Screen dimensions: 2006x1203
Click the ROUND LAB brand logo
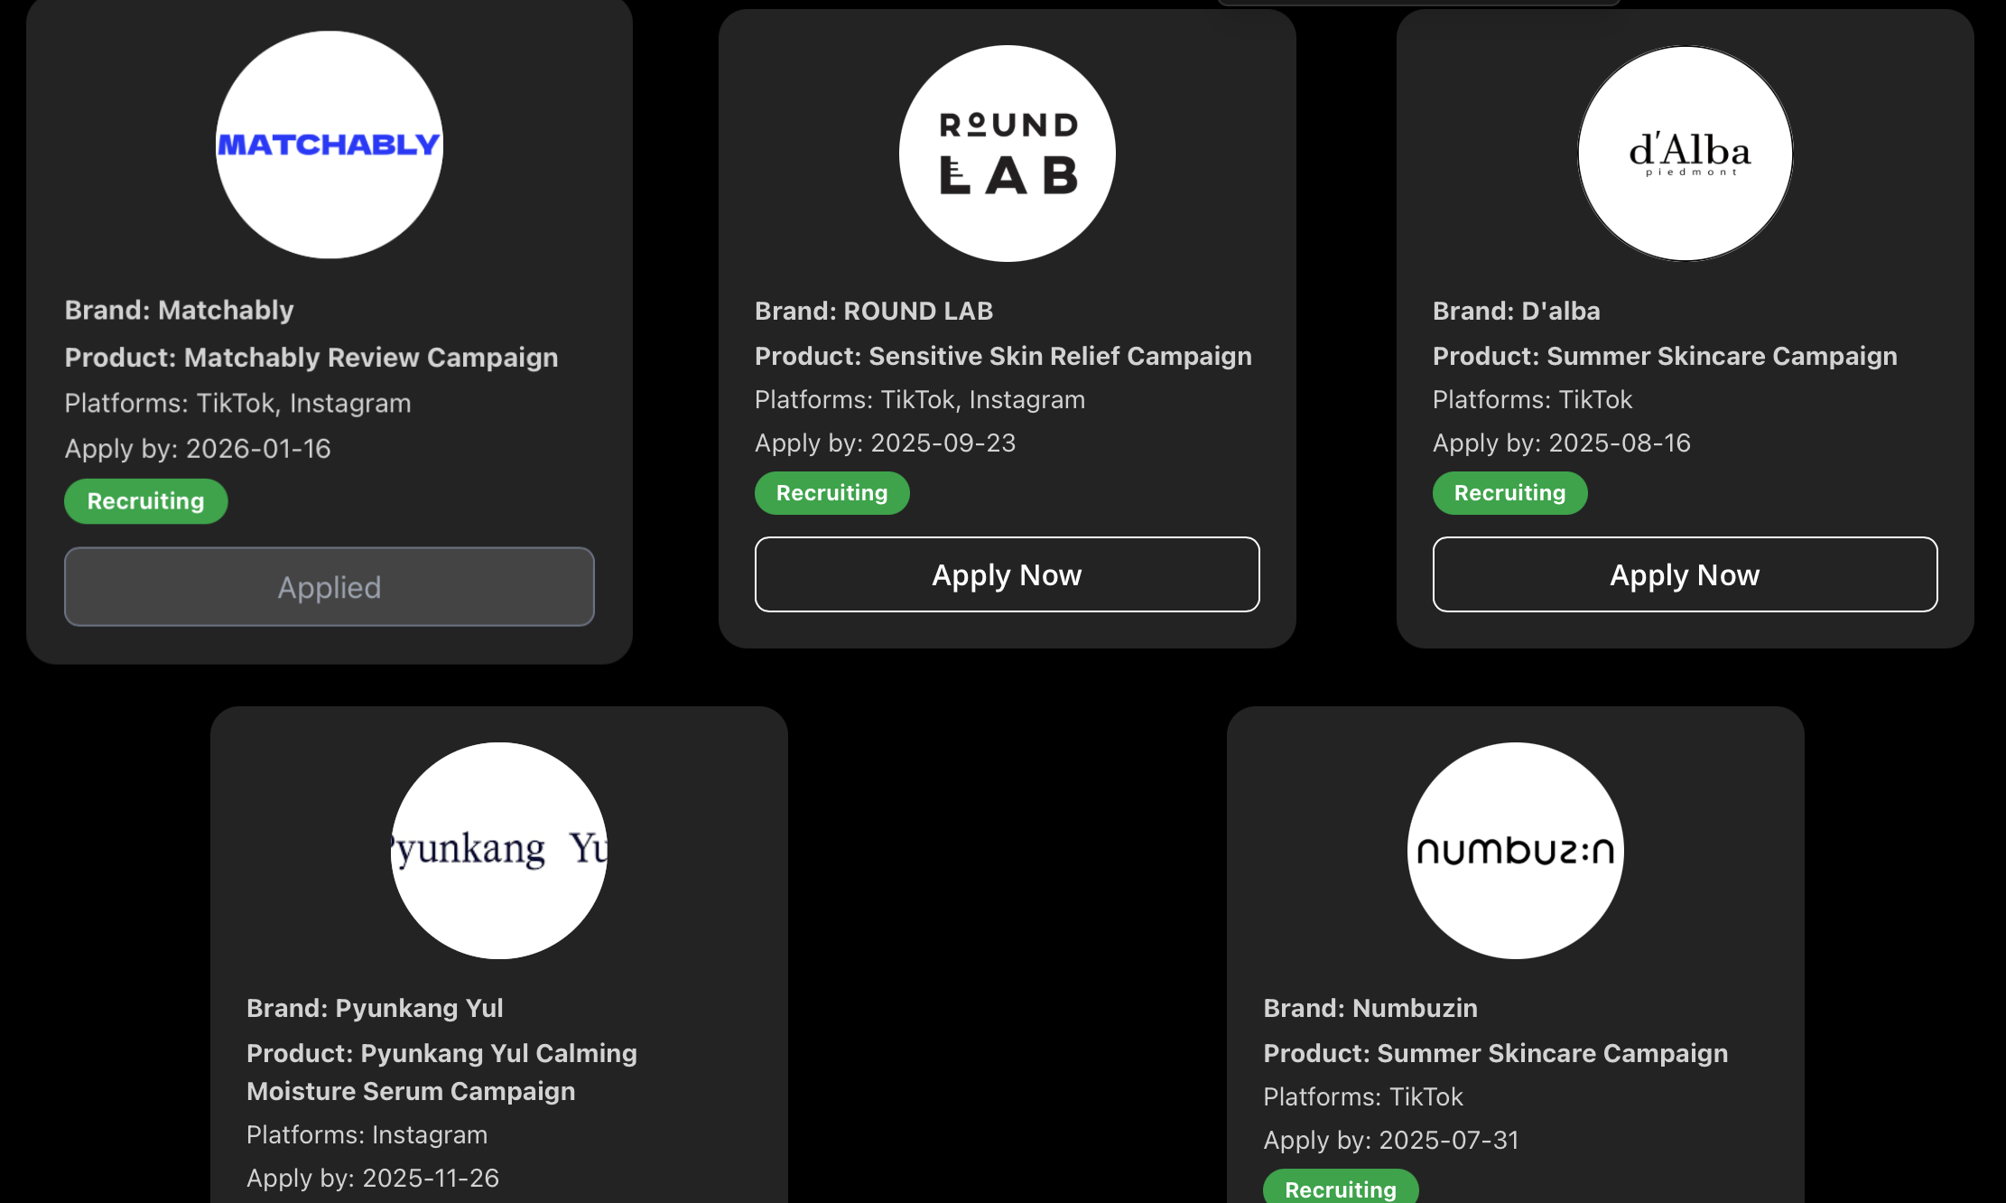tap(1008, 154)
